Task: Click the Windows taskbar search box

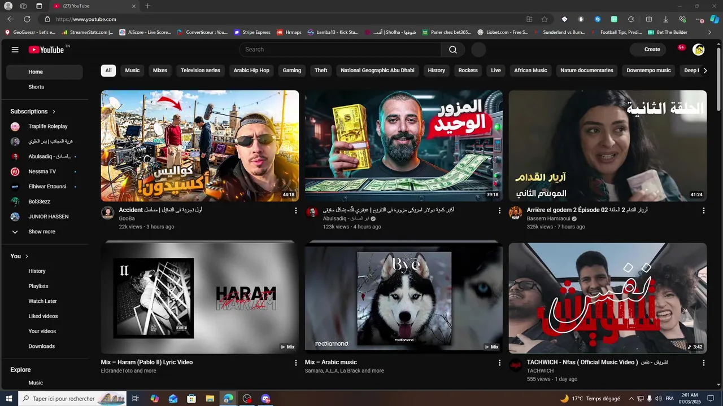Action: pos(72,399)
